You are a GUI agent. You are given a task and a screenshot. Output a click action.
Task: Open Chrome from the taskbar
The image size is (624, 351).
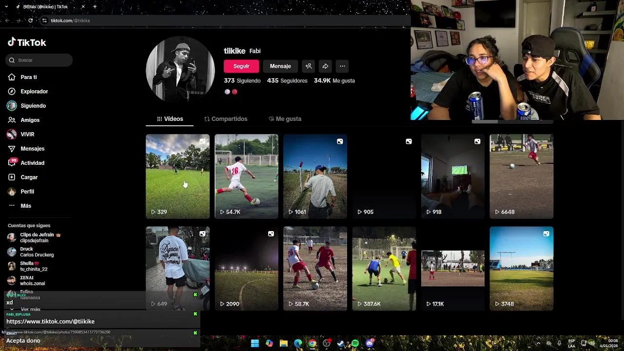pyautogui.click(x=312, y=343)
